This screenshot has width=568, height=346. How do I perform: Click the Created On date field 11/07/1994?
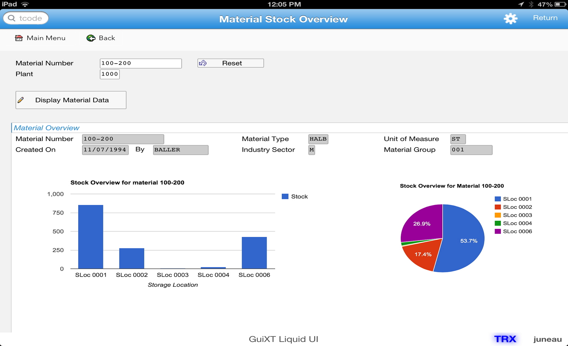tap(105, 150)
